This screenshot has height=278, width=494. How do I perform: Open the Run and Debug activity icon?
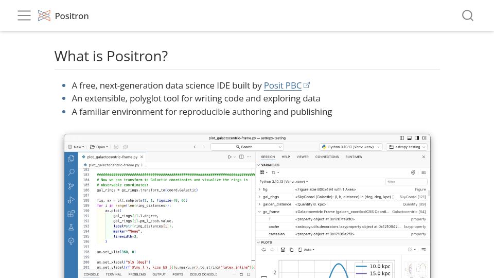pos(71,200)
